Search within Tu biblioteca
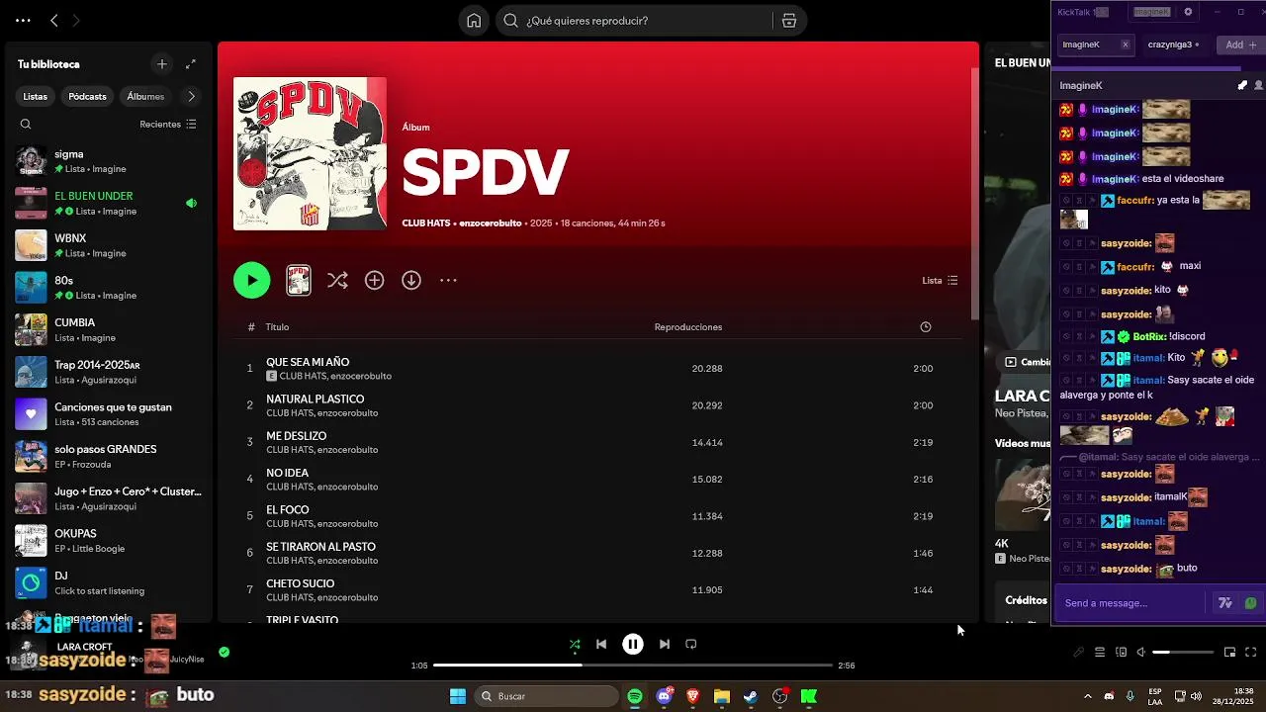Viewport: 1266px width, 712px height. tap(26, 125)
